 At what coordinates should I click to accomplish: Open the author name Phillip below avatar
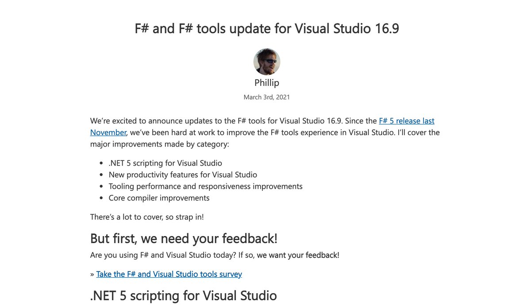click(x=267, y=83)
